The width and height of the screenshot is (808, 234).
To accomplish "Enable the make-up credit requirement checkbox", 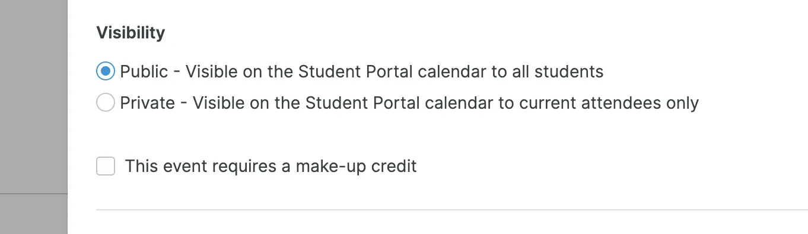I will pyautogui.click(x=106, y=166).
